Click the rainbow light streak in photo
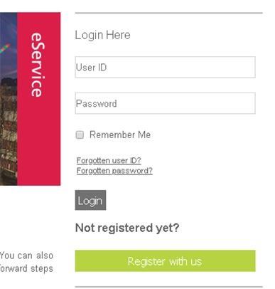 pos(5,48)
